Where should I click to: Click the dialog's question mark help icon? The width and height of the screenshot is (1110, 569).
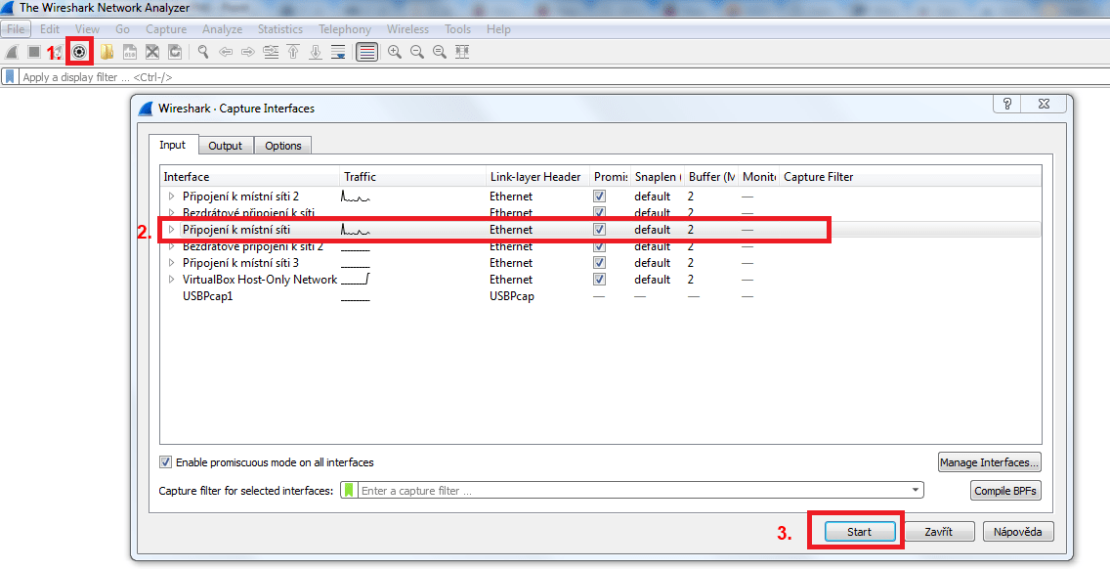[x=1007, y=104]
